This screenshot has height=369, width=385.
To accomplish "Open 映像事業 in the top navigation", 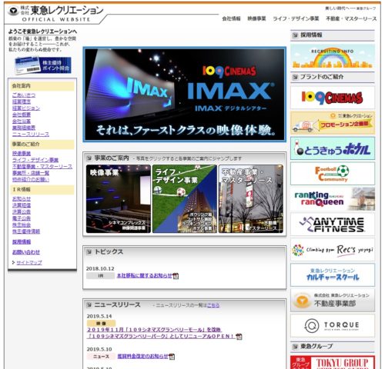I will (x=256, y=18).
